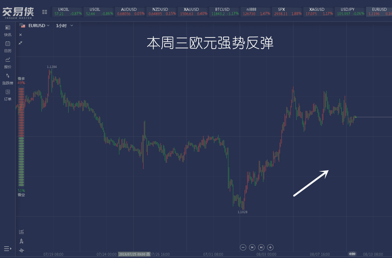
Task: Expand the bottom-left sidebar menu icon
Action: [x=8, y=249]
